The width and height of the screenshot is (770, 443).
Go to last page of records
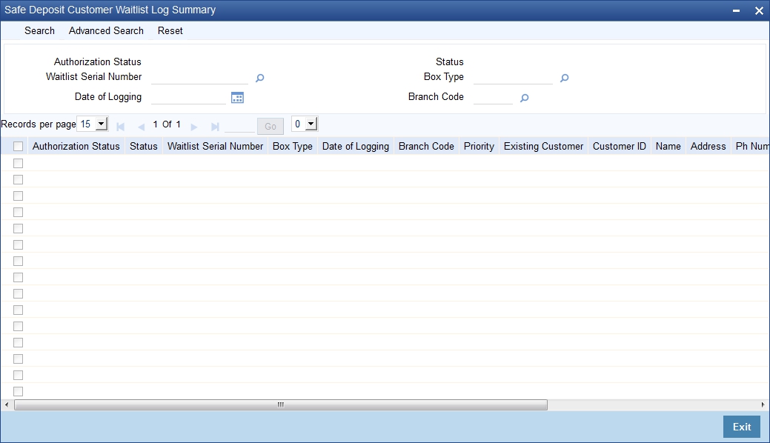[x=215, y=127]
